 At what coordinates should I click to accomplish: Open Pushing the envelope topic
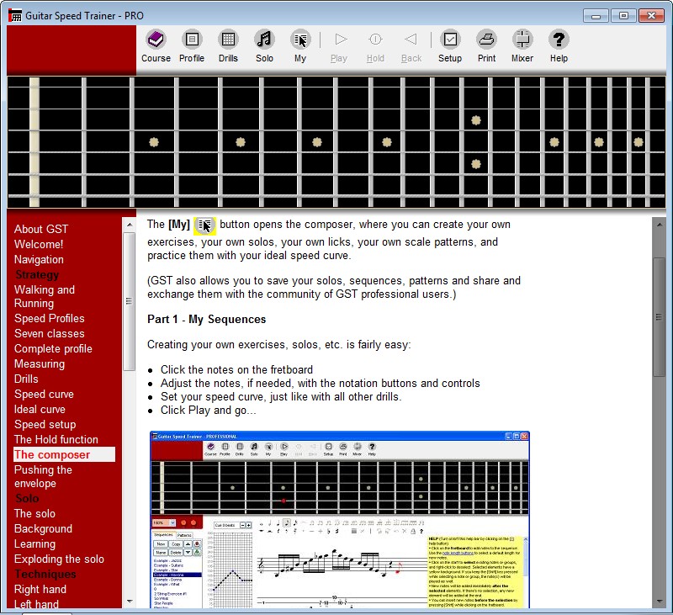[43, 476]
